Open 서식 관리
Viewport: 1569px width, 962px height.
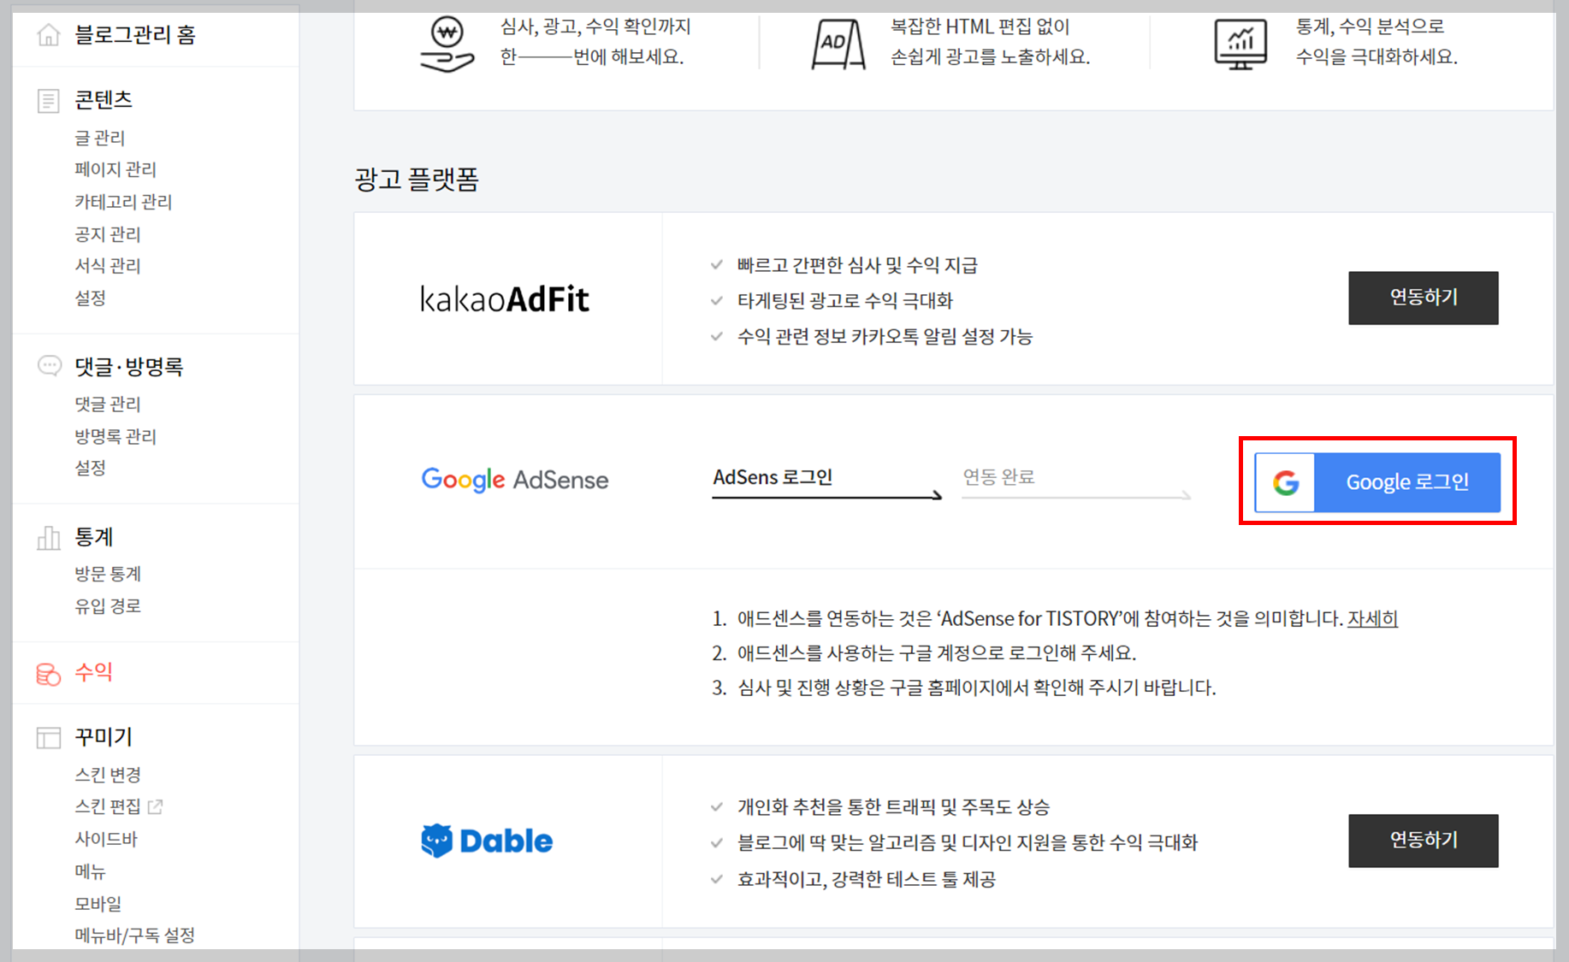click(108, 266)
